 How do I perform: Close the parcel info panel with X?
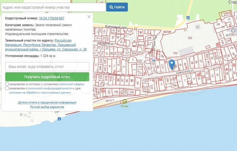(x=89, y=17)
